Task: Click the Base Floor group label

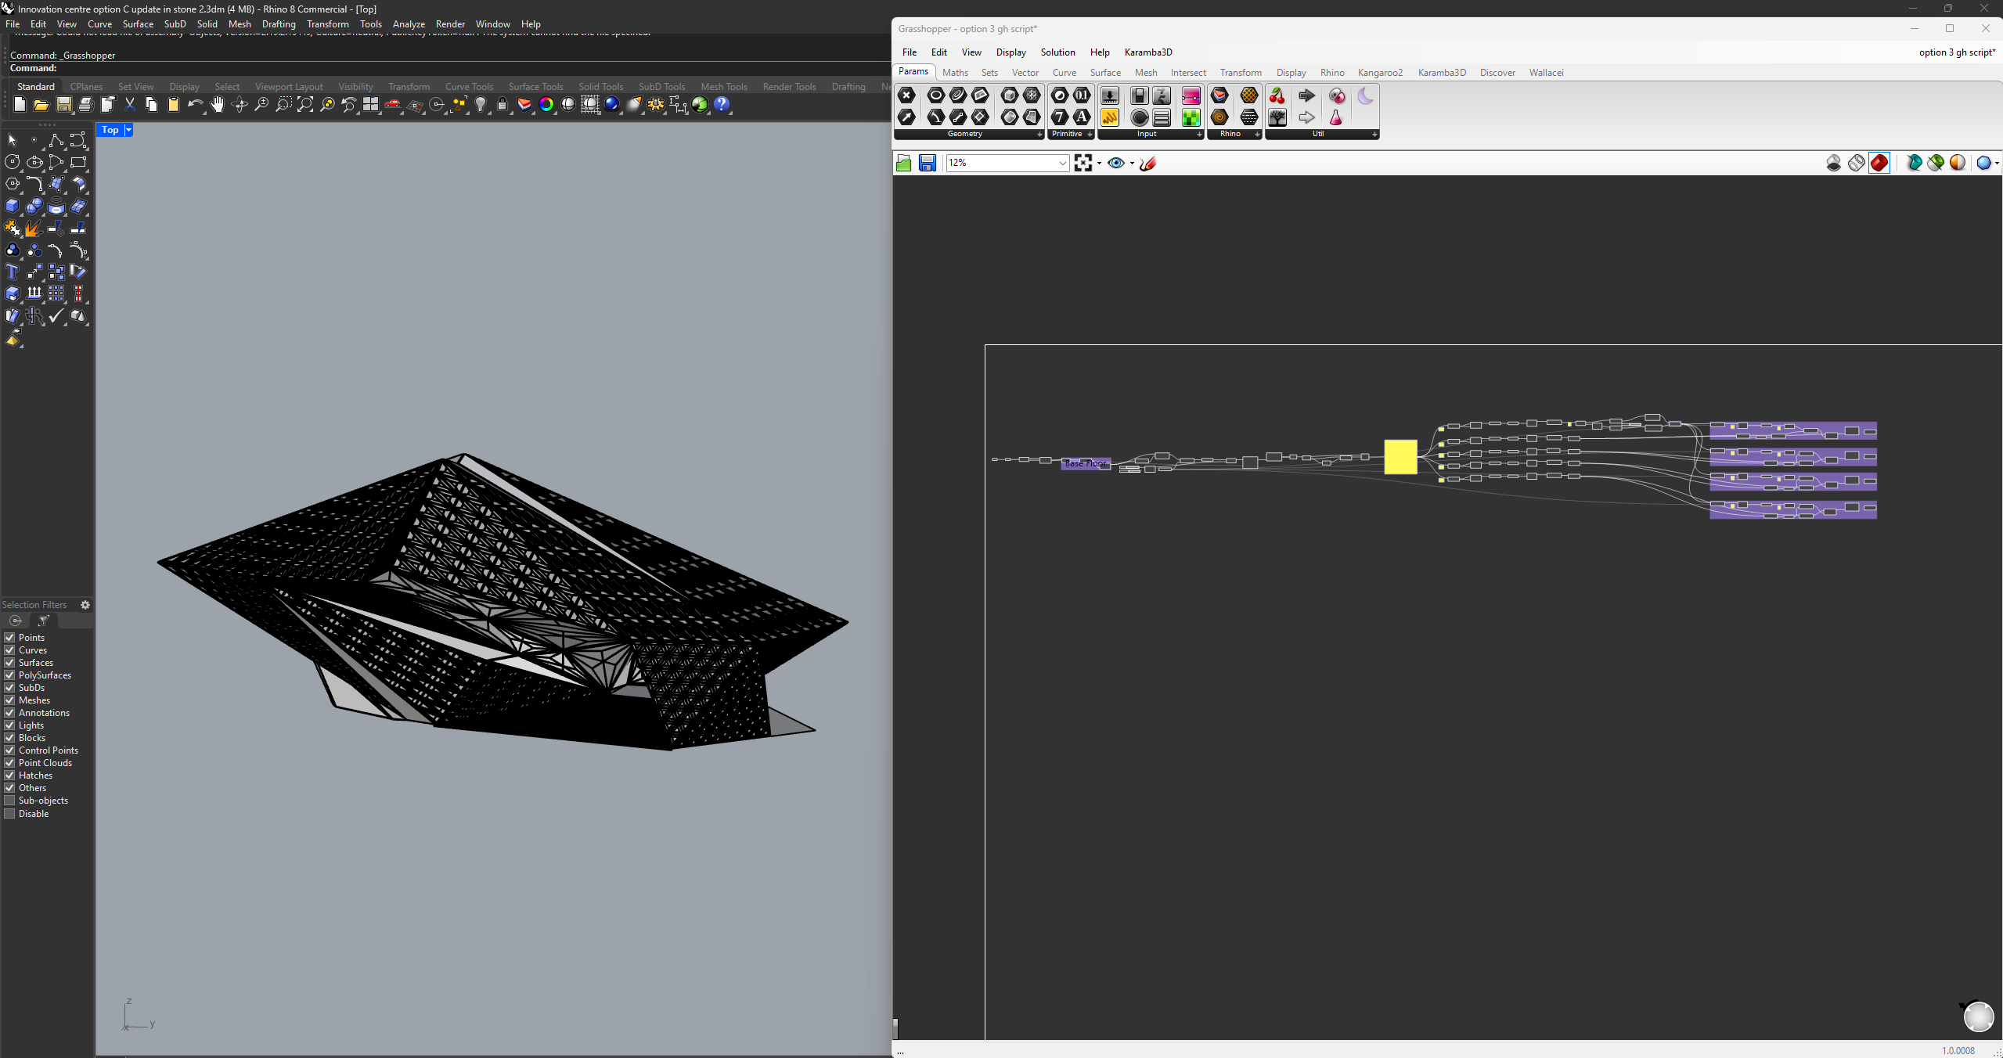Action: coord(1085,464)
